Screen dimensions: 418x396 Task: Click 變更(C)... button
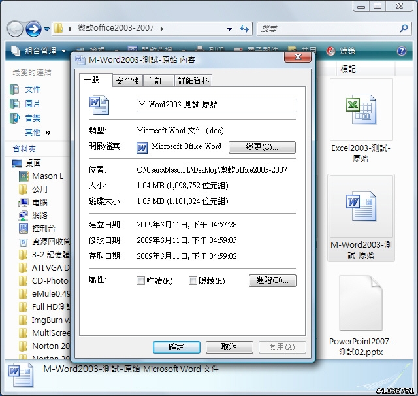click(x=262, y=147)
